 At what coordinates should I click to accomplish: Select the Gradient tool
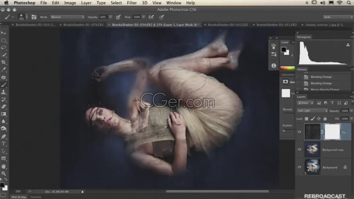point(4,114)
